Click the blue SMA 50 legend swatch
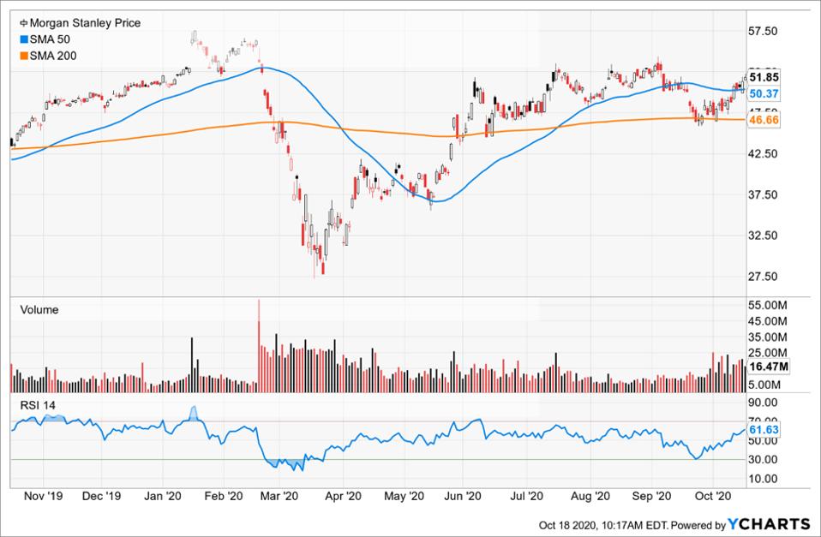 pyautogui.click(x=24, y=39)
